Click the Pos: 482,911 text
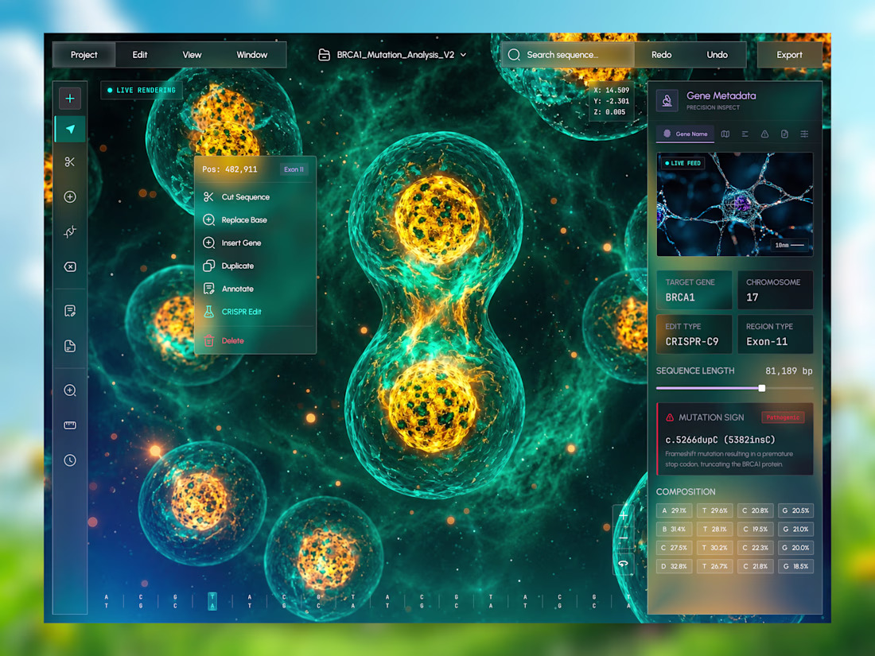The width and height of the screenshot is (875, 656). tap(230, 169)
